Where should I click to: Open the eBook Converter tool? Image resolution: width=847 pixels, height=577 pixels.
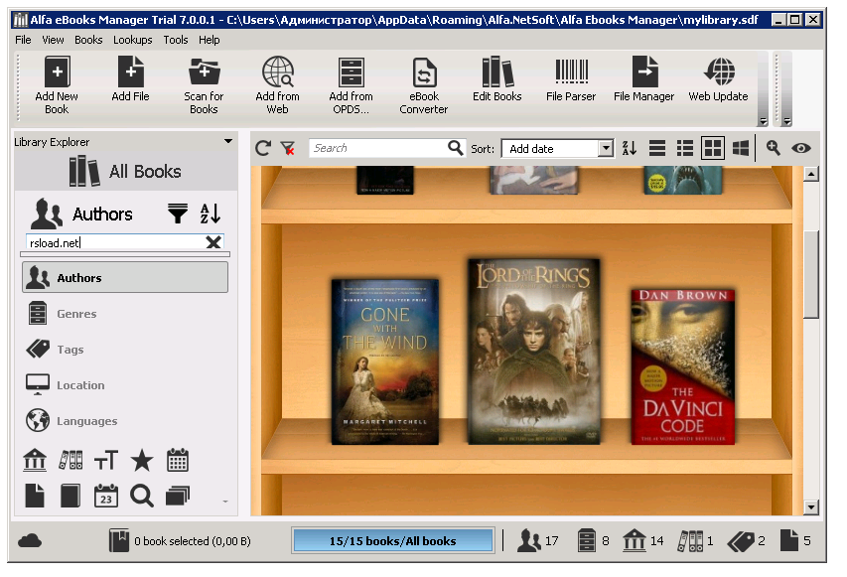coord(423,81)
